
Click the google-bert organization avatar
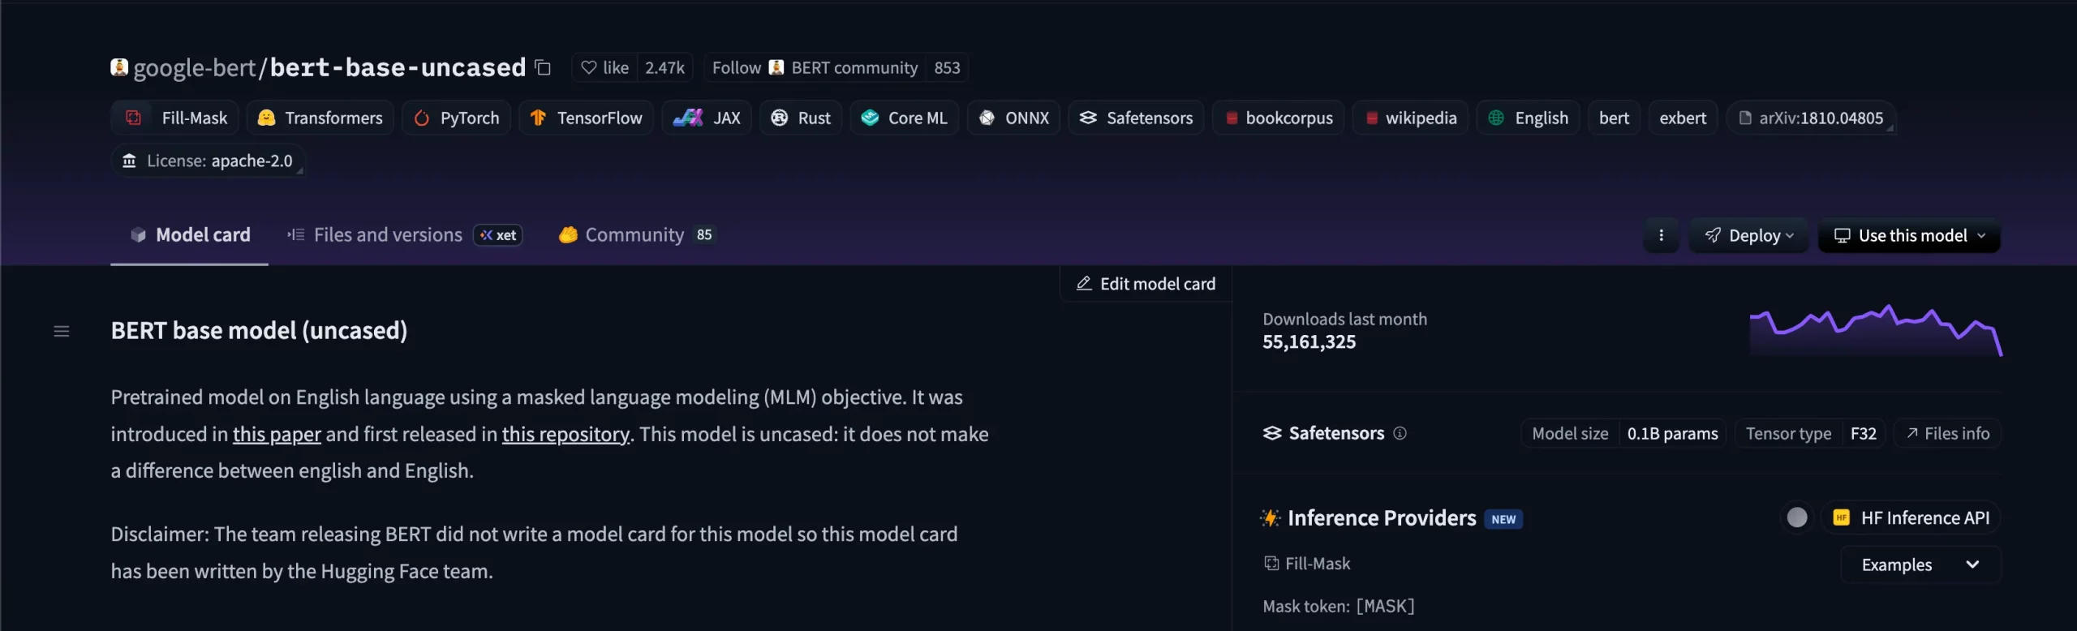[x=119, y=67]
